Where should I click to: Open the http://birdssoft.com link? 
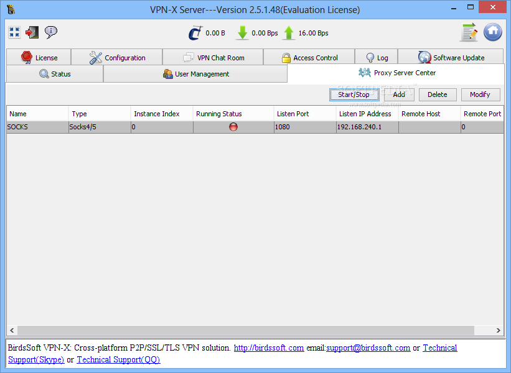[x=269, y=348]
